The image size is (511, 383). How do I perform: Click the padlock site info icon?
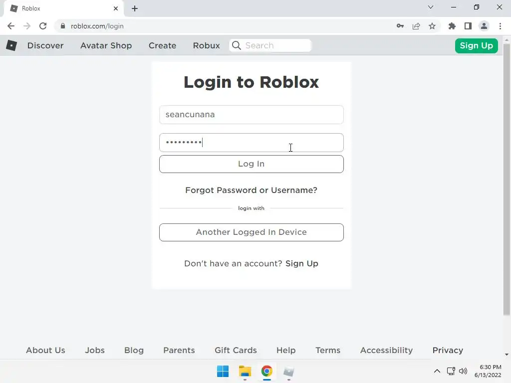pyautogui.click(x=63, y=26)
